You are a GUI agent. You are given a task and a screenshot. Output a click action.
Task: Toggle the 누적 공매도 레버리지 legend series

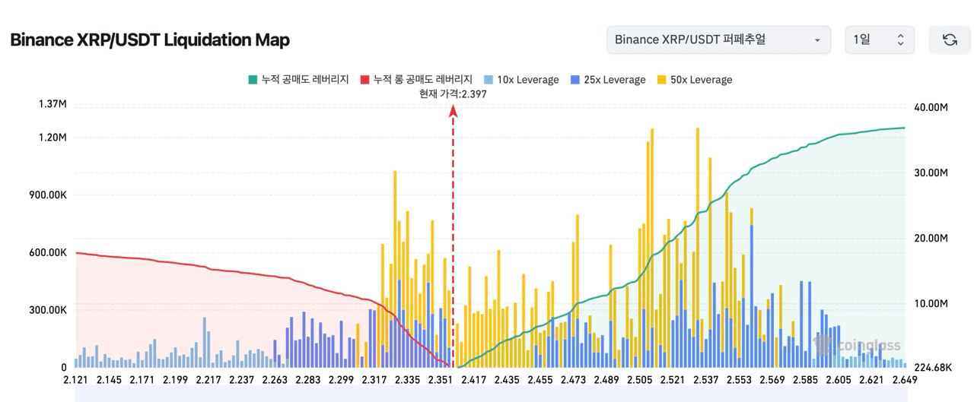(298, 80)
